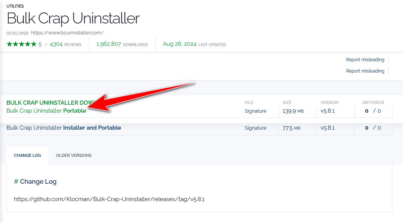Click the 1,962,807 downloads figure
The image size is (403, 223).
[x=109, y=44]
